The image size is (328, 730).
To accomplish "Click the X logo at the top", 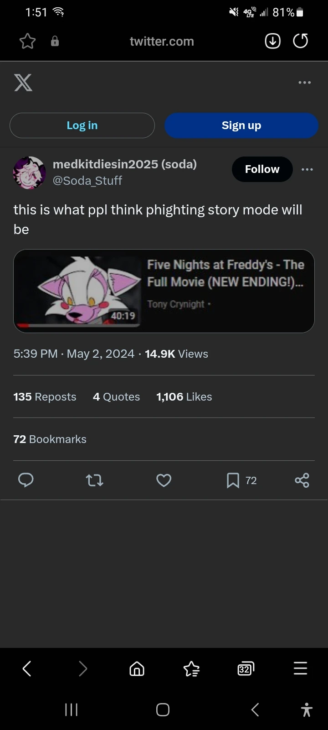I will point(23,83).
